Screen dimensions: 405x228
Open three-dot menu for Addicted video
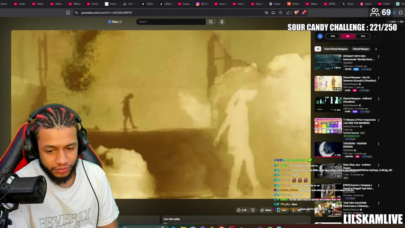[x=378, y=99]
